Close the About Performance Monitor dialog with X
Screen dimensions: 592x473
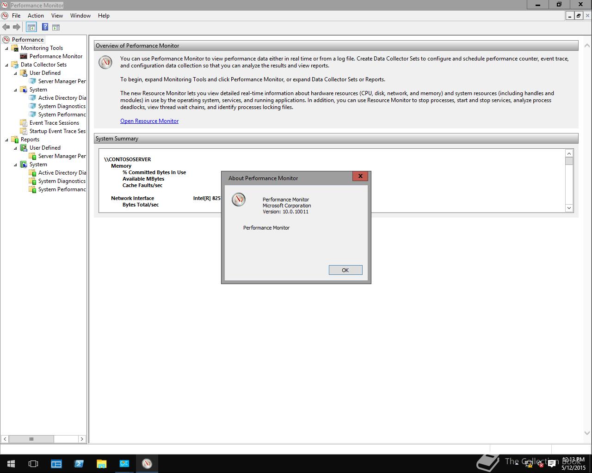360,176
